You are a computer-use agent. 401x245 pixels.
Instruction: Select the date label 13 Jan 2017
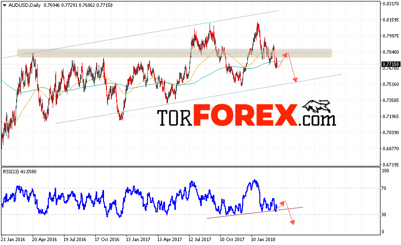138,240
